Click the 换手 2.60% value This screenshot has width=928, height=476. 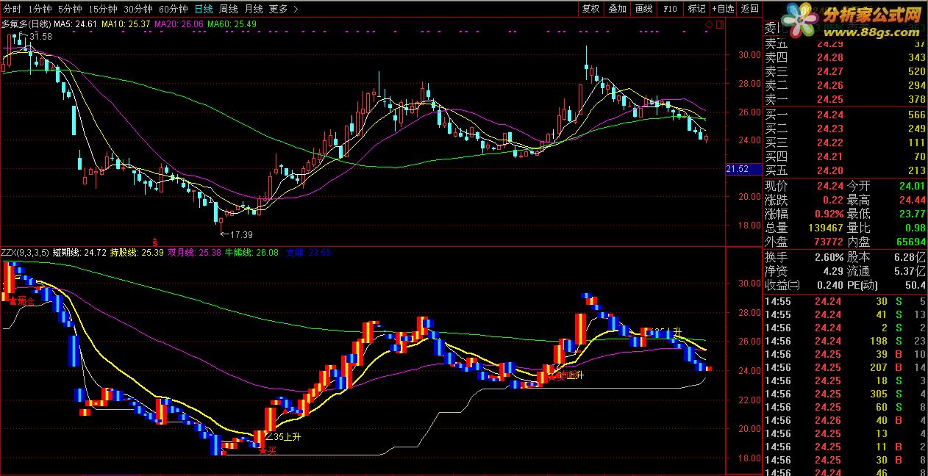coord(828,257)
